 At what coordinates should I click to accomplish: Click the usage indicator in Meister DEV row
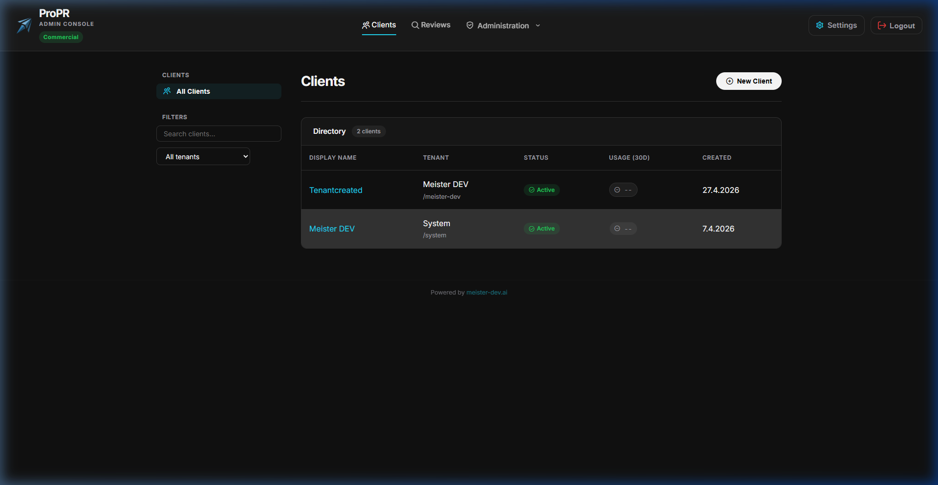[x=623, y=229]
